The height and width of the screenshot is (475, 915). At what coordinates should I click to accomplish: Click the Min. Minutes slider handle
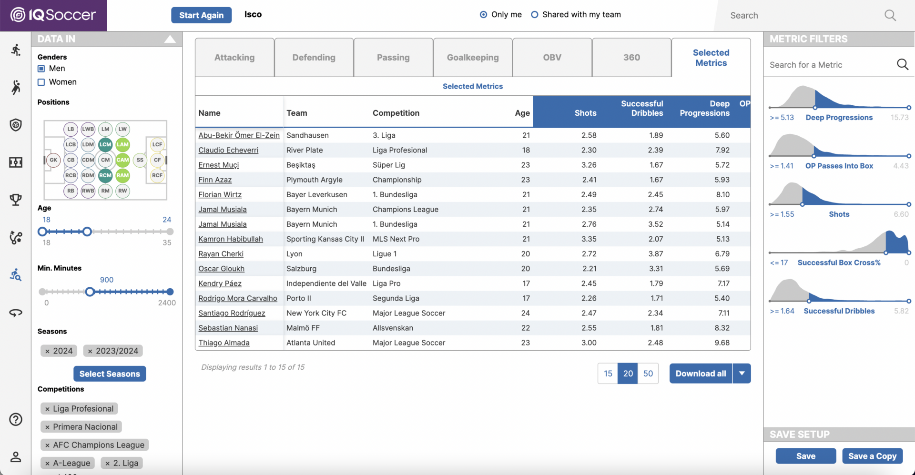coord(90,292)
